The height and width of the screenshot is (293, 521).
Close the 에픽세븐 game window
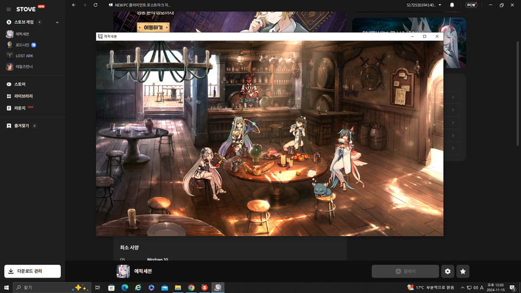[x=437, y=36]
